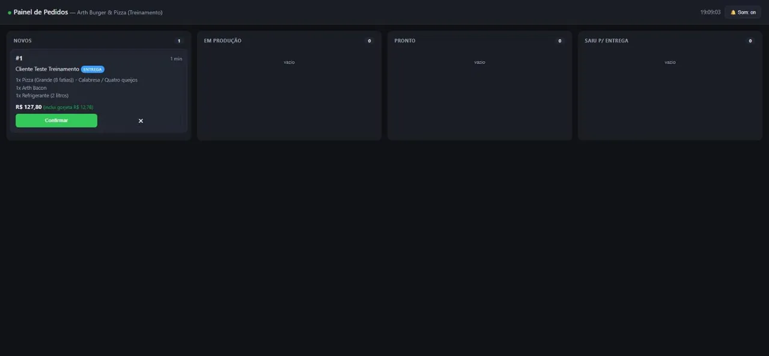This screenshot has width=769, height=356.
Task: Click the Pizza Calabresa / Quatro queijos item
Action: click(76, 80)
